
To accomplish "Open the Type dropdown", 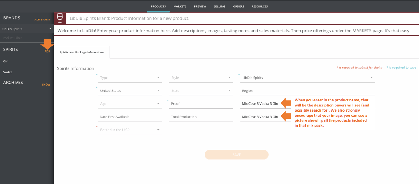I will click(130, 78).
